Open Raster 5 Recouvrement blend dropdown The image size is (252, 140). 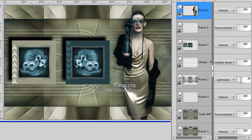pyautogui.click(x=225, y=28)
